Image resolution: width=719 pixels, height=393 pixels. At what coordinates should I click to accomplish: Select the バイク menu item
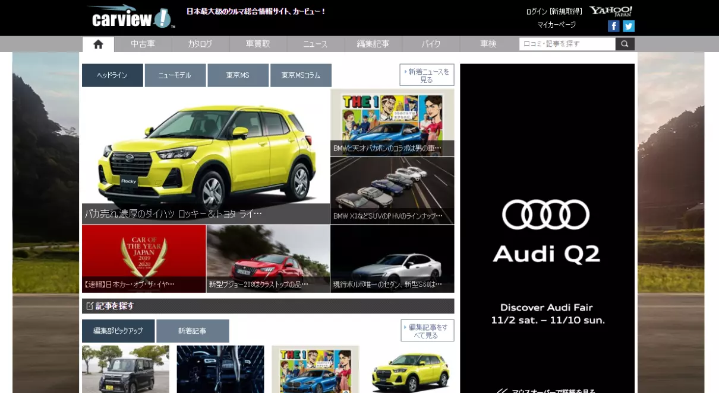[x=431, y=44]
